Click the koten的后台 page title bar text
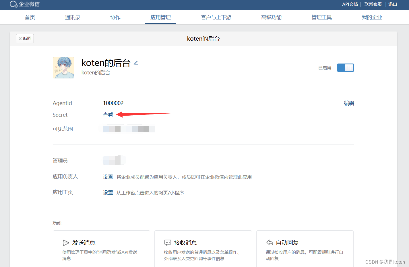 click(203, 39)
